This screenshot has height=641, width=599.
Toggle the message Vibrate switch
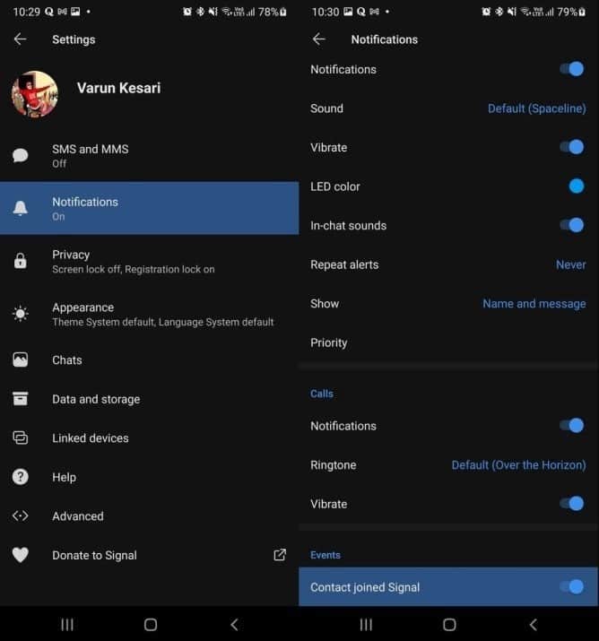(572, 147)
